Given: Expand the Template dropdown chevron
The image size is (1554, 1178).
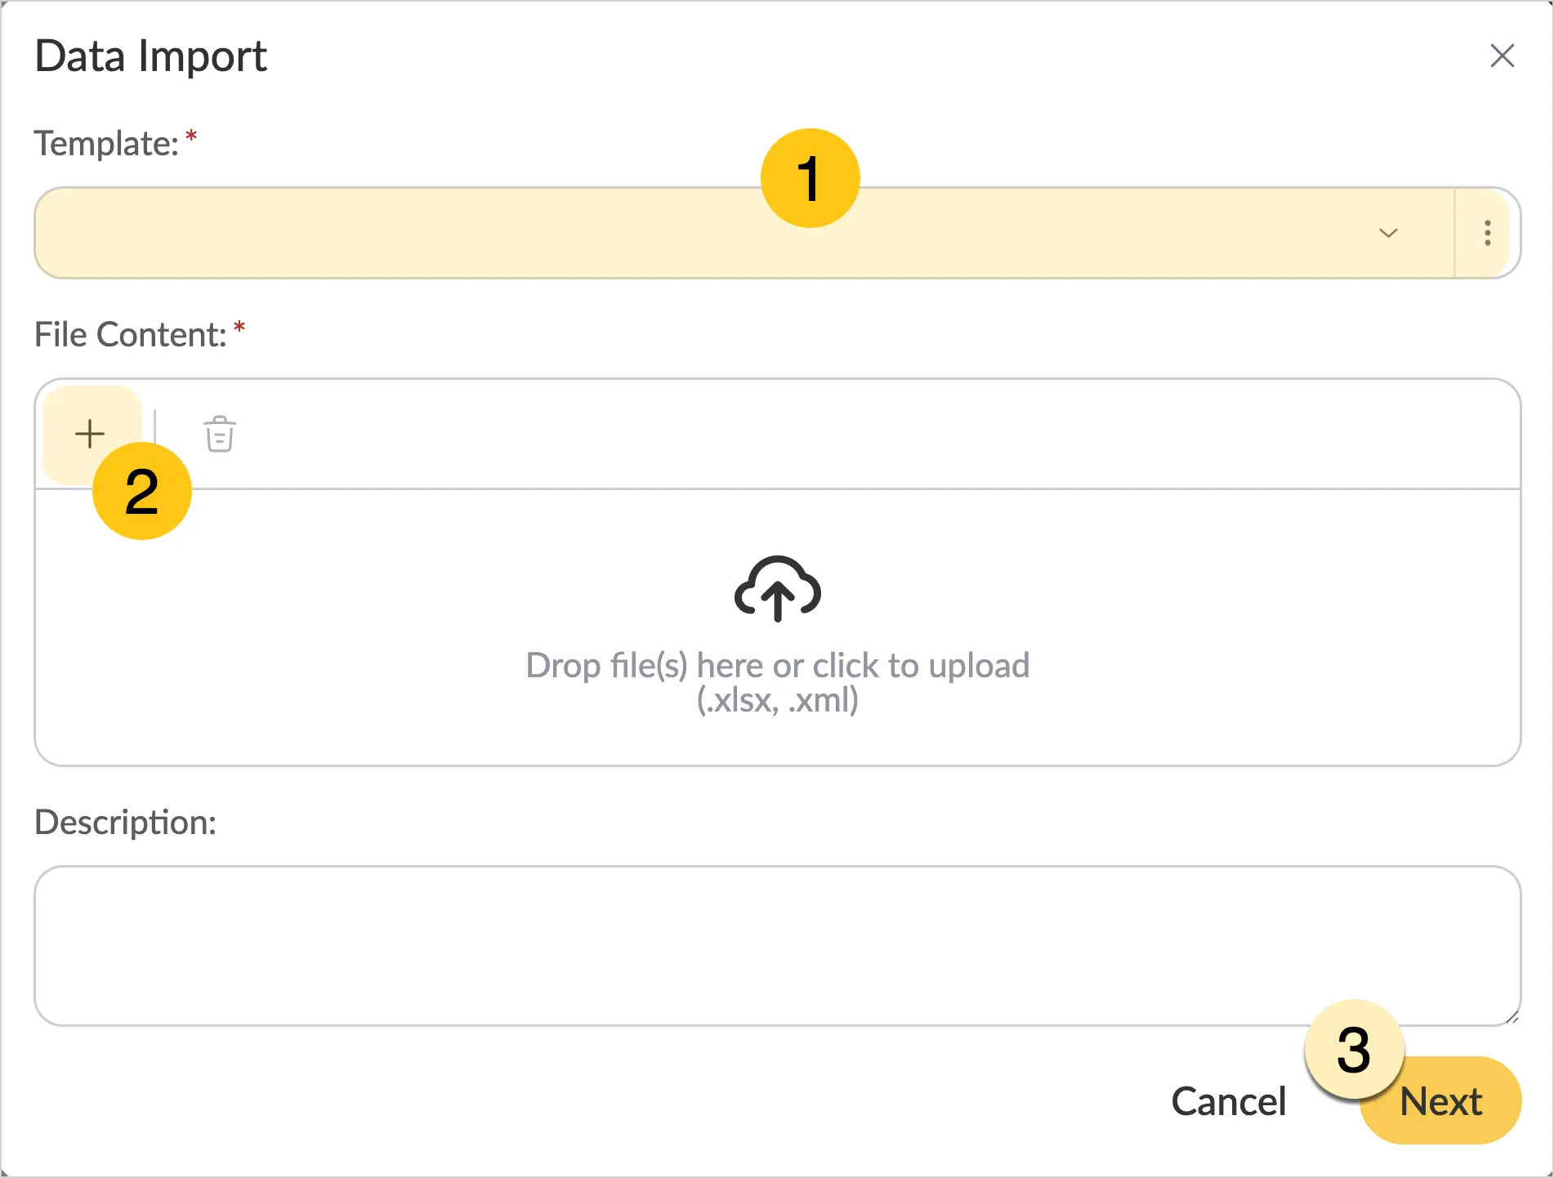Looking at the screenshot, I should (x=1388, y=233).
